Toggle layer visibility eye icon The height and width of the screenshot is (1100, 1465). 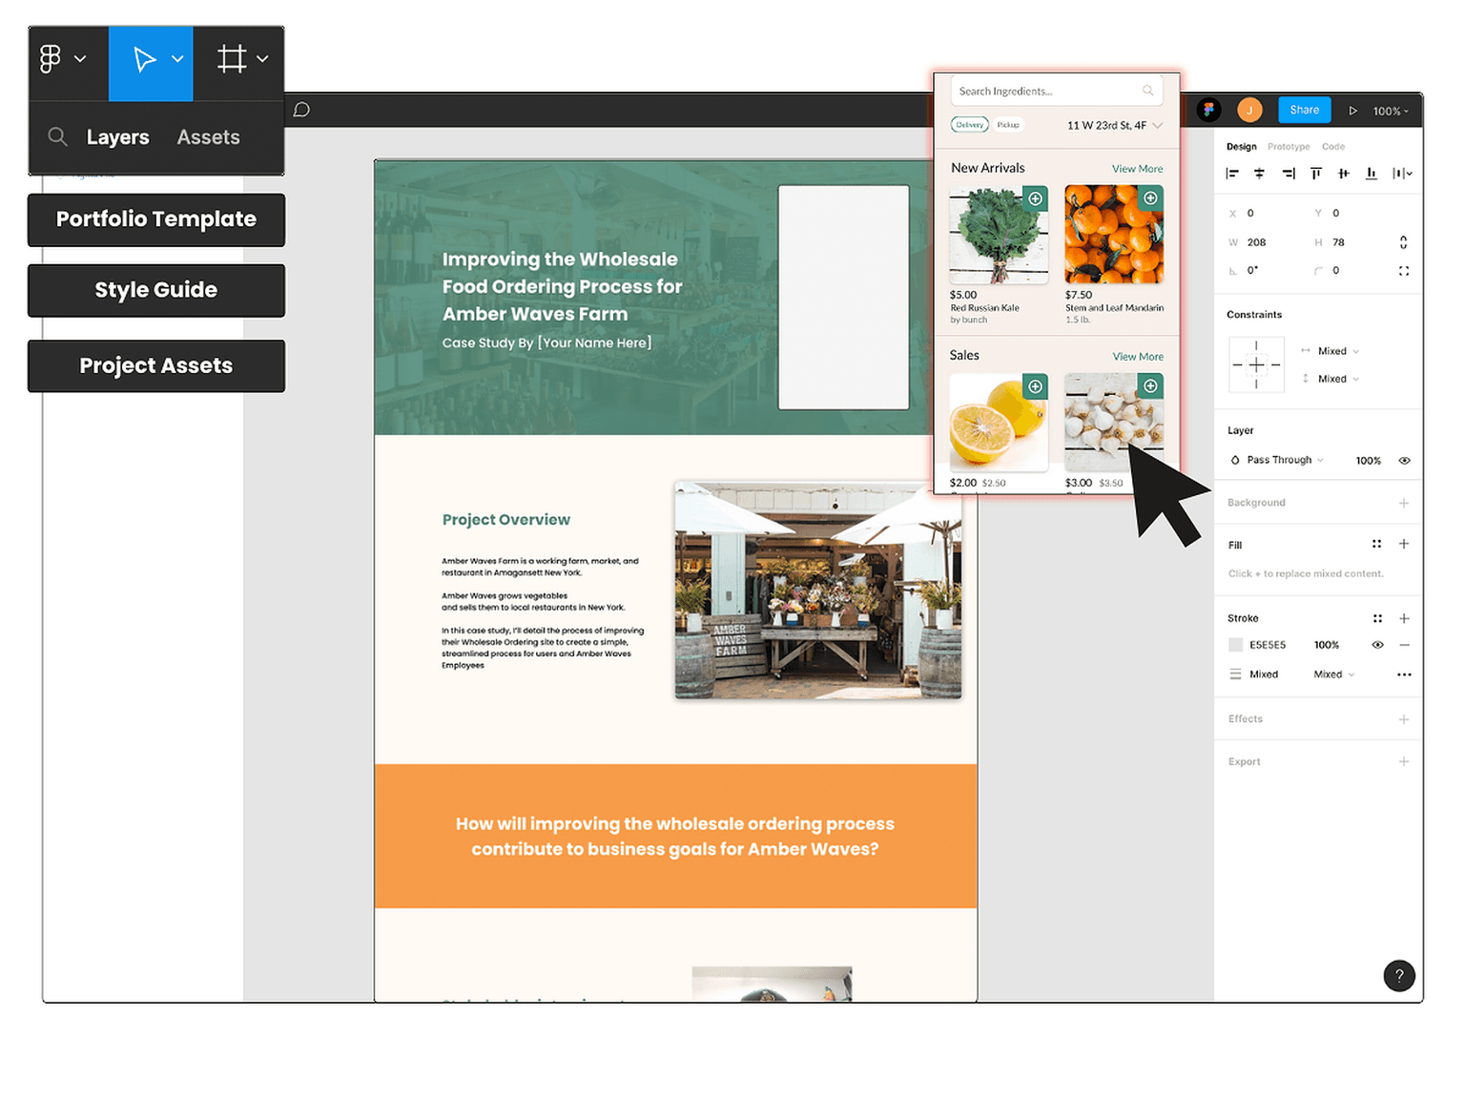coord(1404,461)
